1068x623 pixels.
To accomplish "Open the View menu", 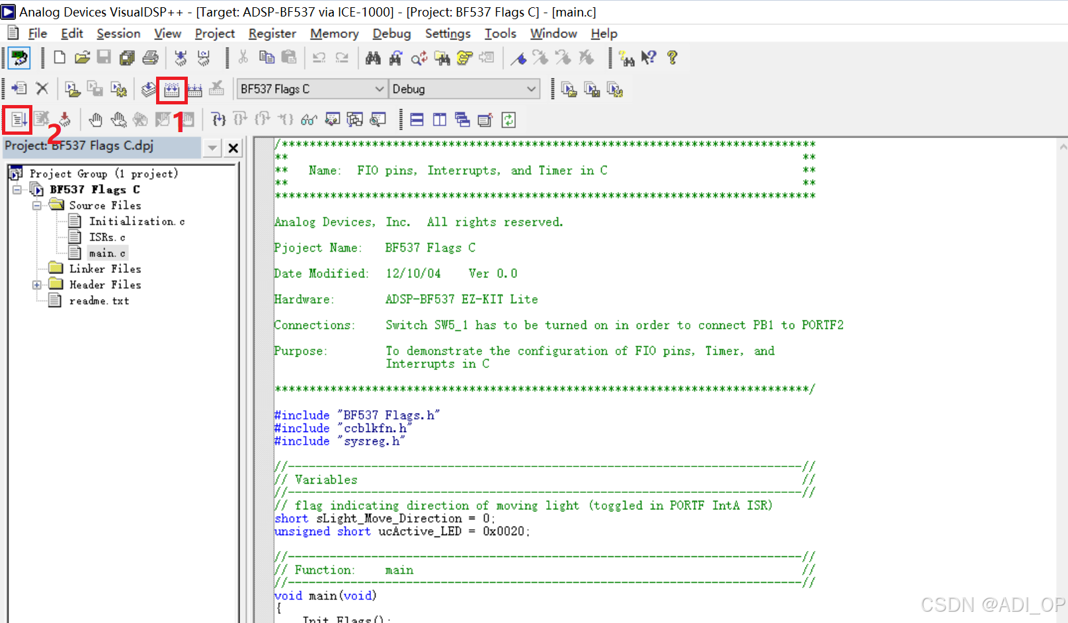I will coord(167,34).
